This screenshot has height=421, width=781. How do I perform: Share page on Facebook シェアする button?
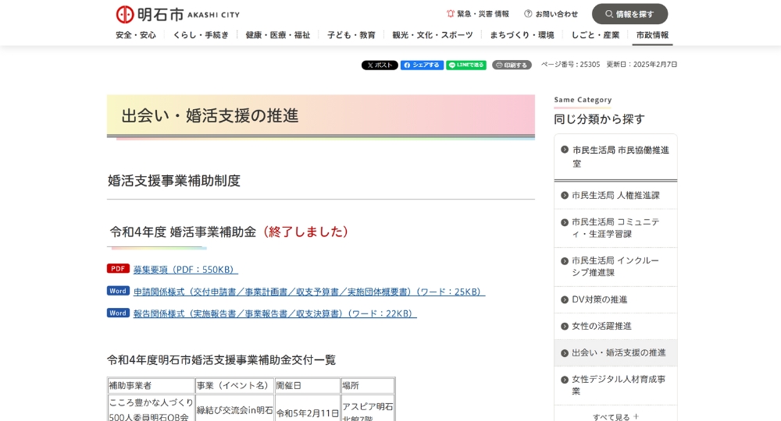(x=422, y=65)
